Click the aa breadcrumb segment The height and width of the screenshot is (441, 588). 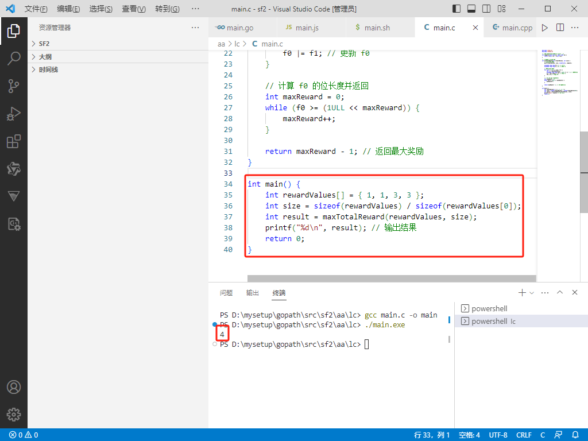coord(221,44)
